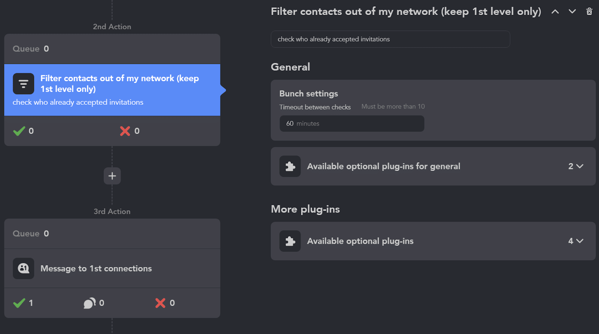599x334 pixels.
Task: Click the puzzle icon under More plug-ins
Action: 290,241
